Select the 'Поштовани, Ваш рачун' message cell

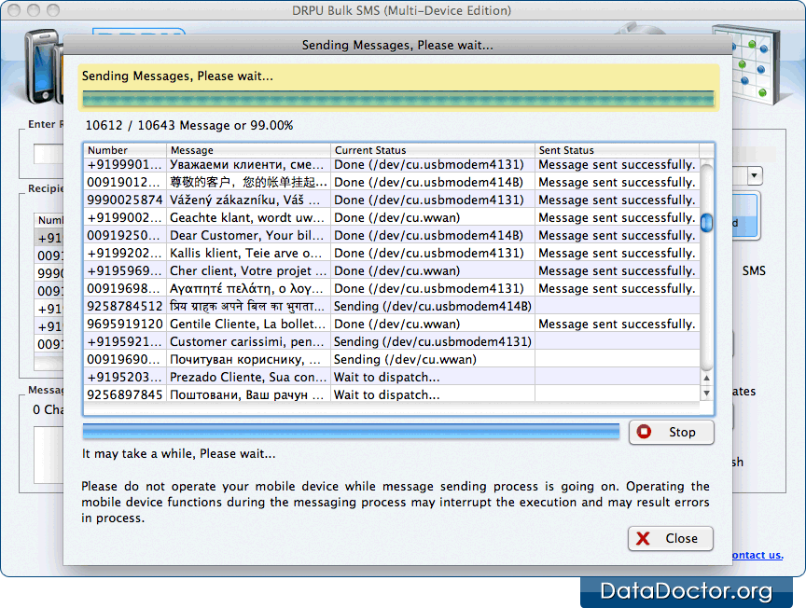click(x=248, y=395)
